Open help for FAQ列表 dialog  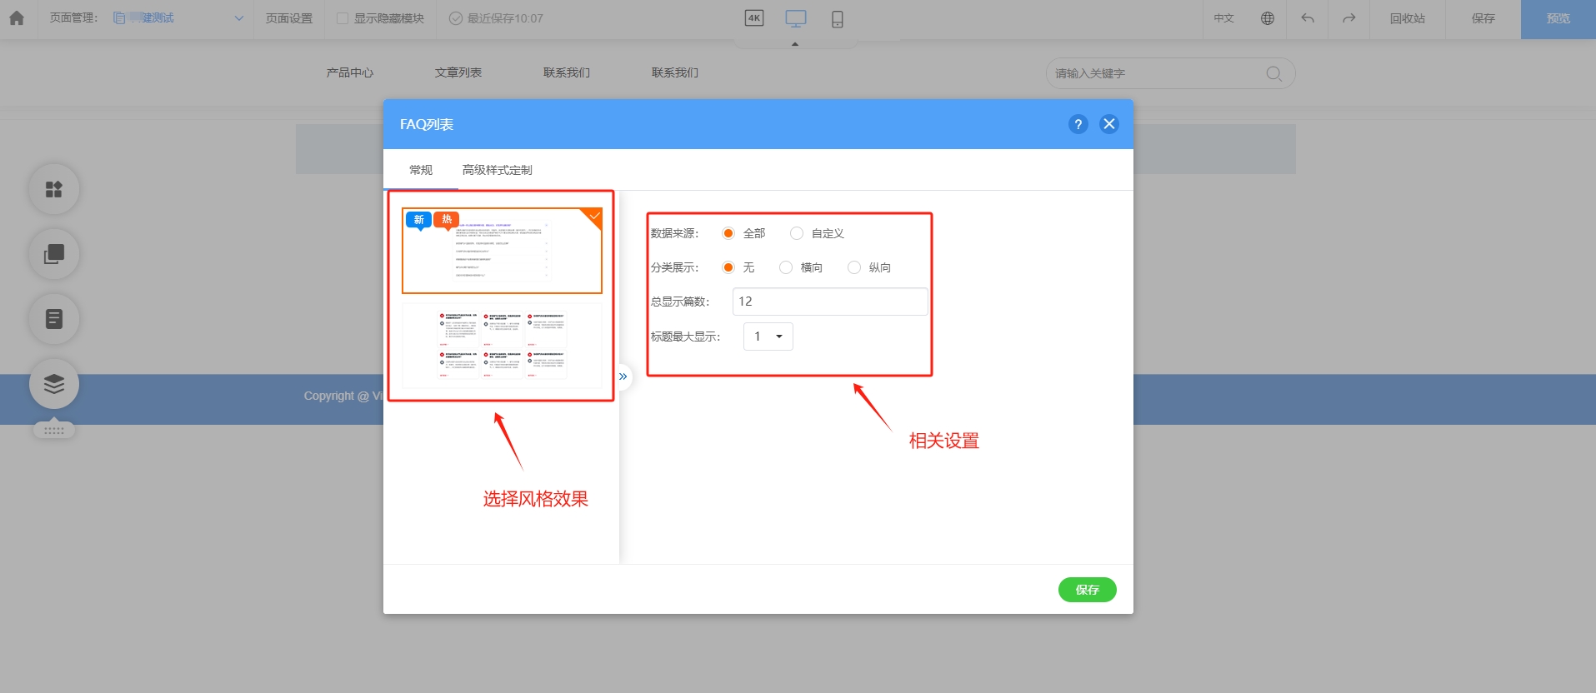click(x=1078, y=124)
